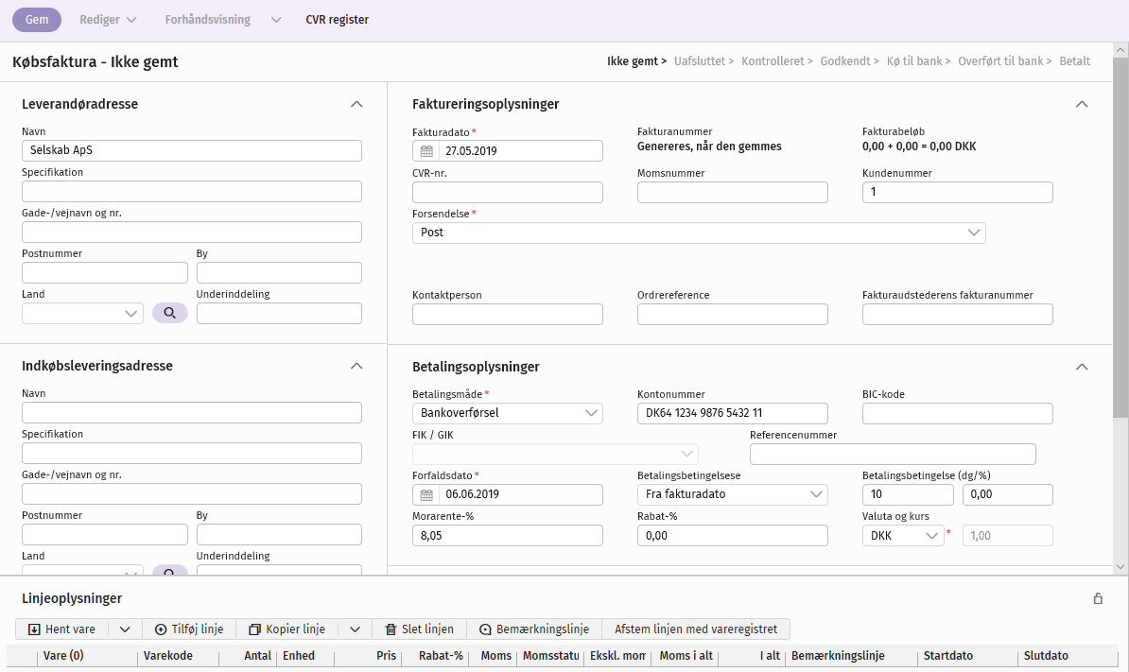Open dropdown arrow next to Kopier linje

click(x=355, y=629)
